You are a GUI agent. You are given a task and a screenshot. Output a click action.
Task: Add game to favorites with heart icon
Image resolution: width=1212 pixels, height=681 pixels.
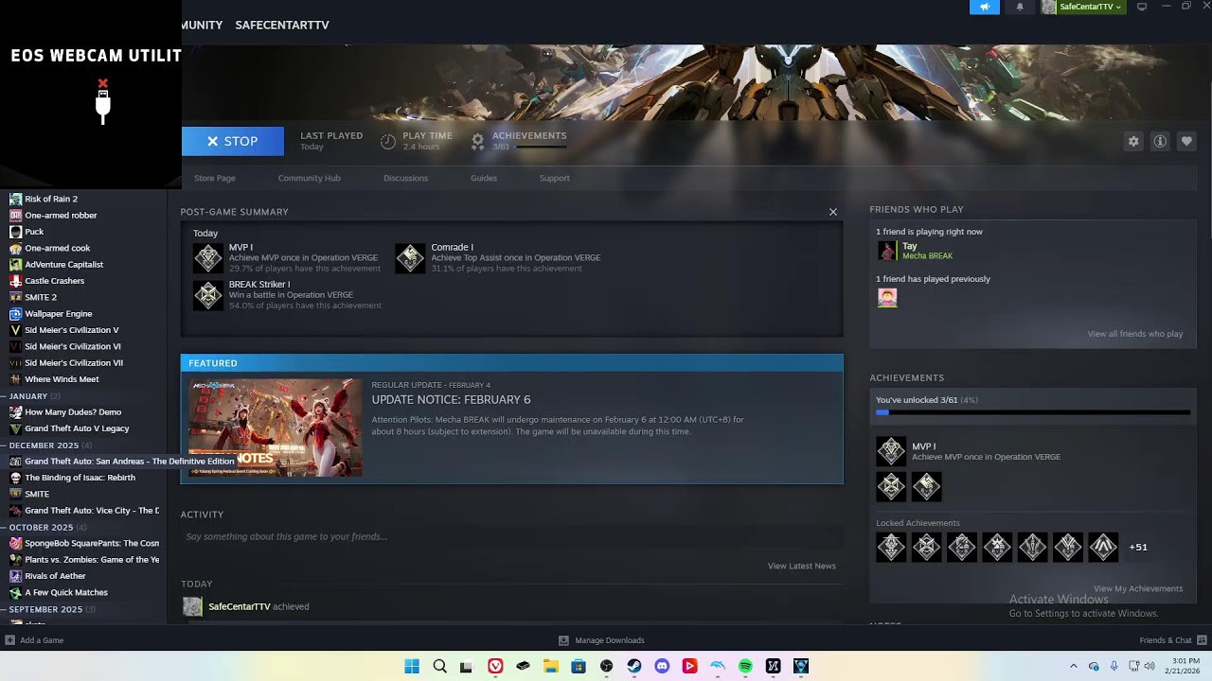(x=1186, y=141)
